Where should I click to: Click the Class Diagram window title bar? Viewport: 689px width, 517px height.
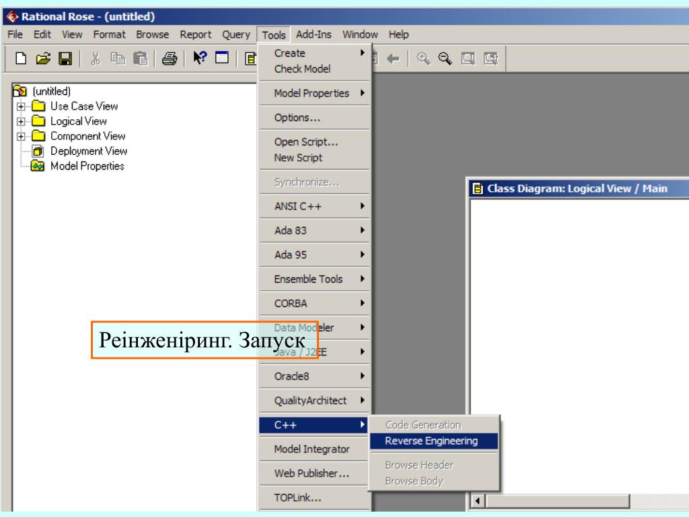tap(579, 188)
